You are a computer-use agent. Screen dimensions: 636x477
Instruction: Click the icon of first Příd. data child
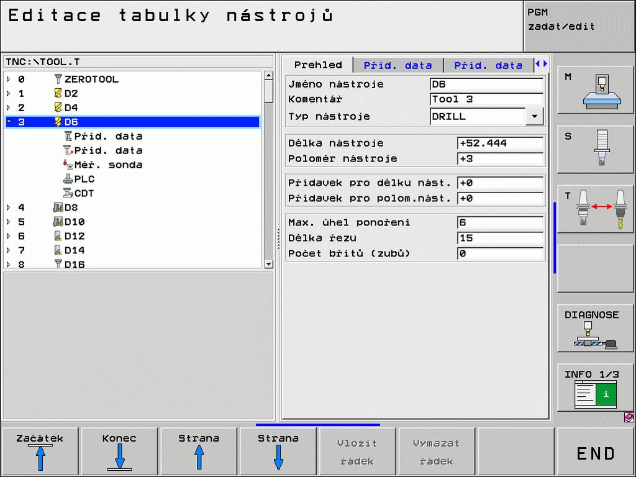pos(68,136)
